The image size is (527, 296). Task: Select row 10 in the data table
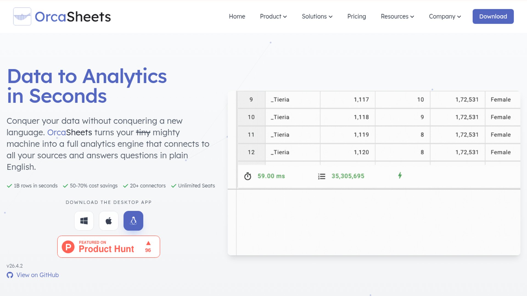click(251, 117)
